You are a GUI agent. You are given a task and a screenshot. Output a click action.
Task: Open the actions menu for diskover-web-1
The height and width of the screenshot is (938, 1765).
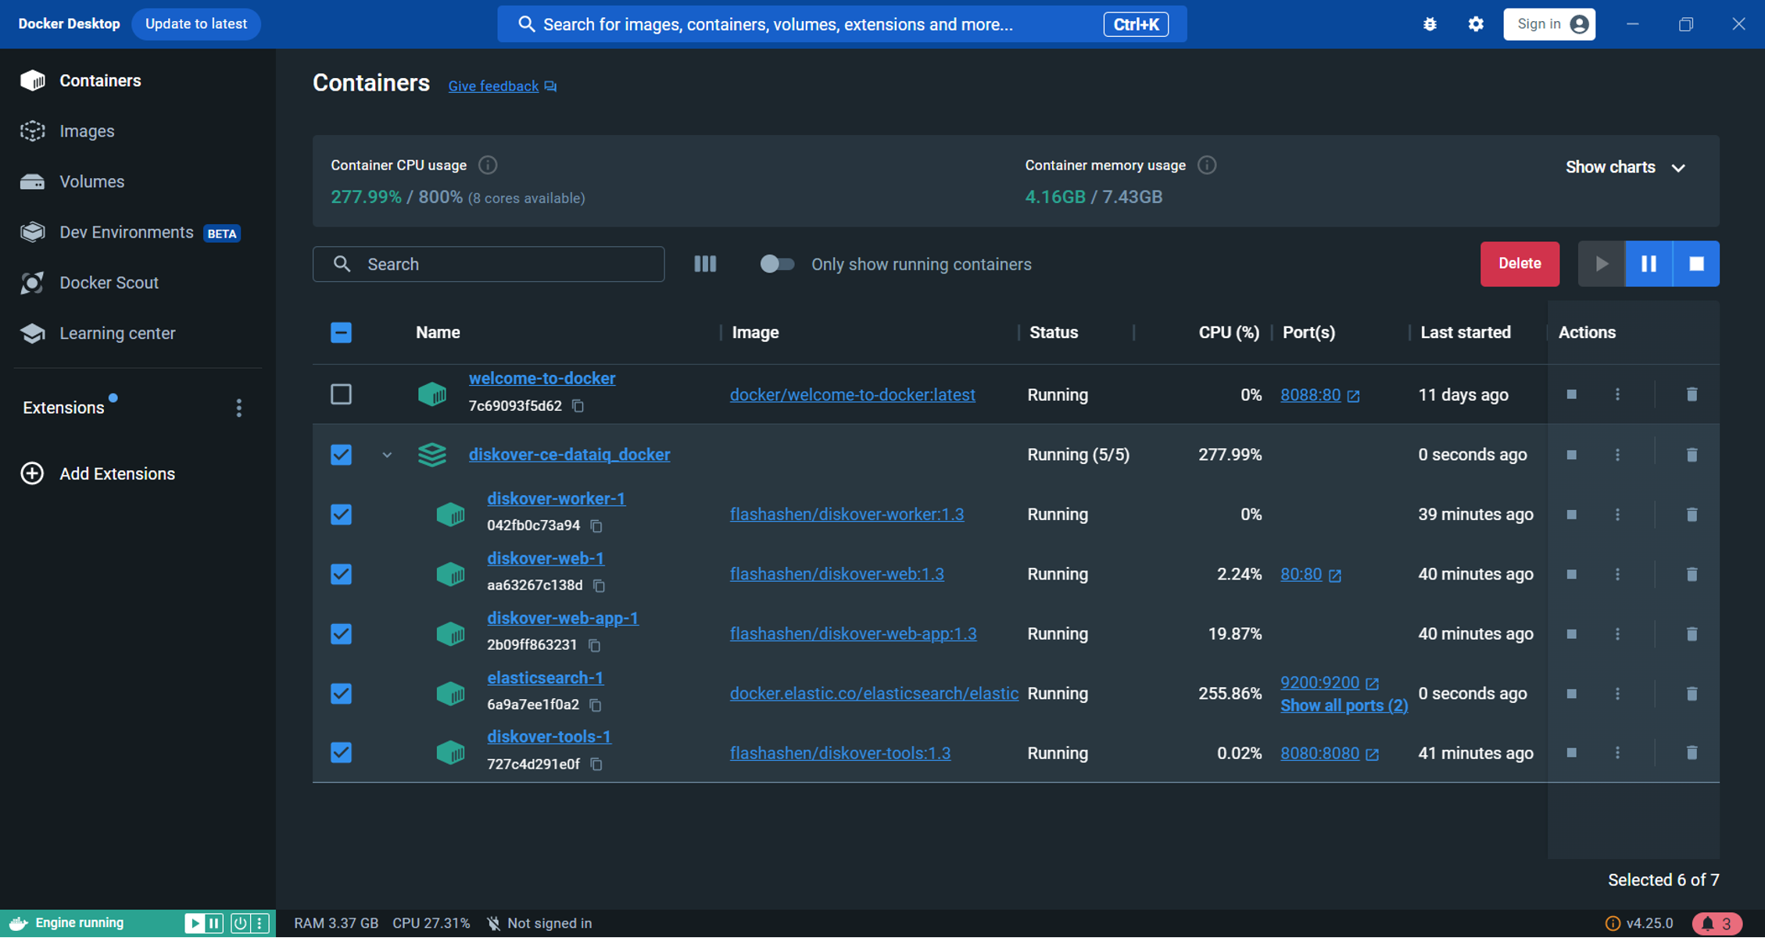pos(1617,574)
